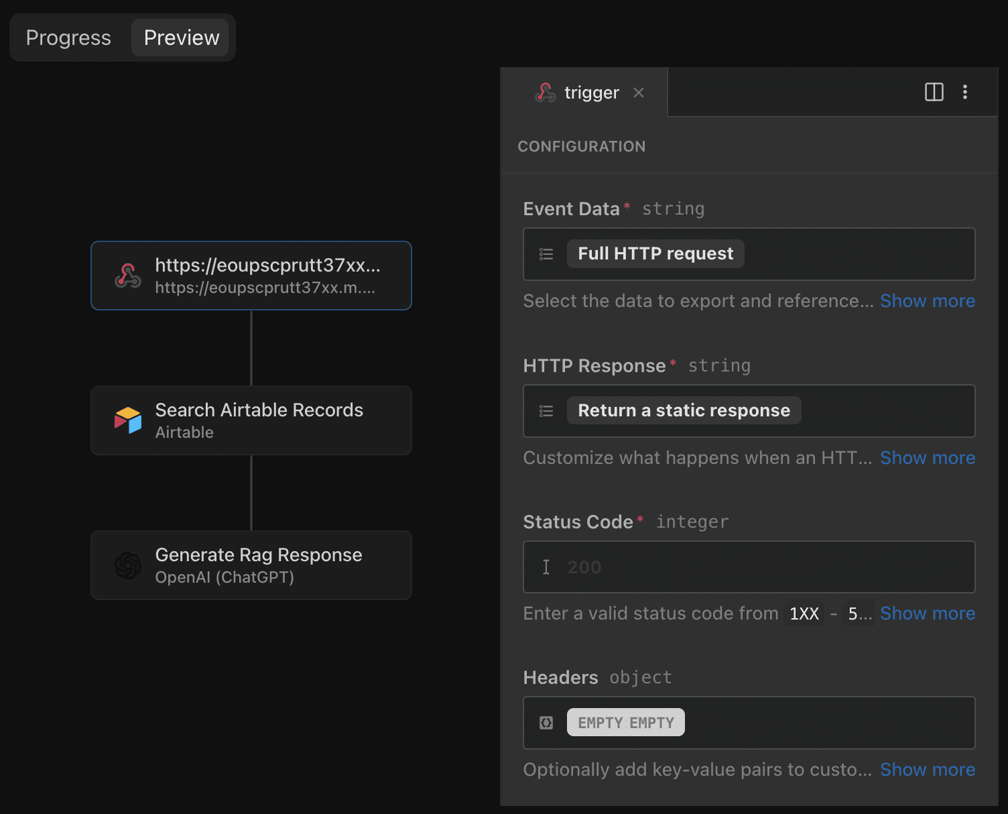Image resolution: width=1008 pixels, height=814 pixels.
Task: Toggle the split panel layout icon
Action: tap(934, 92)
